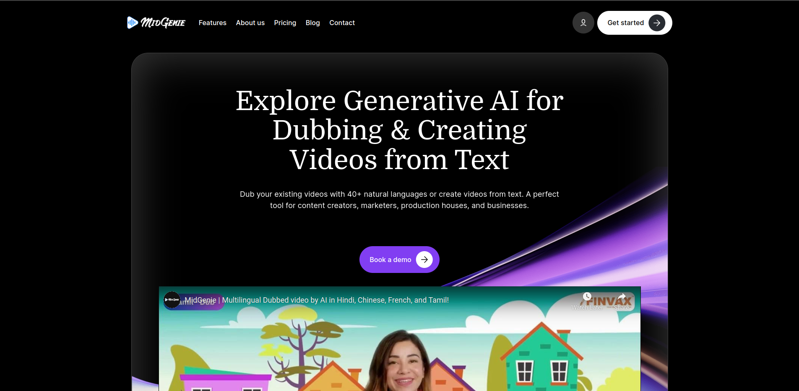The width and height of the screenshot is (799, 391).
Task: Open the Pricing page
Action: click(285, 23)
